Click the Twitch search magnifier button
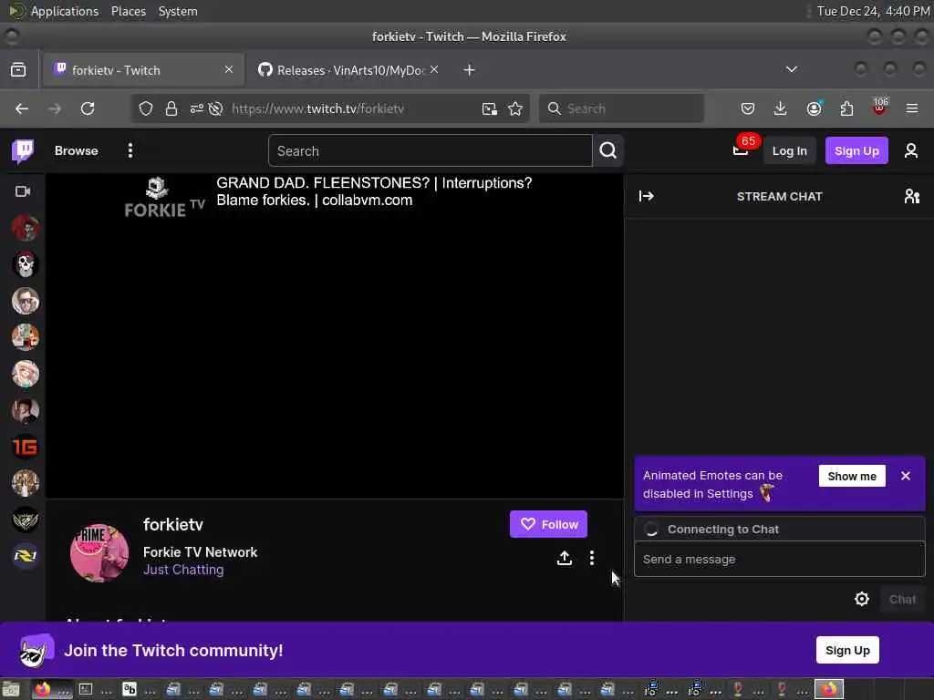This screenshot has height=700, width=934. [x=608, y=150]
